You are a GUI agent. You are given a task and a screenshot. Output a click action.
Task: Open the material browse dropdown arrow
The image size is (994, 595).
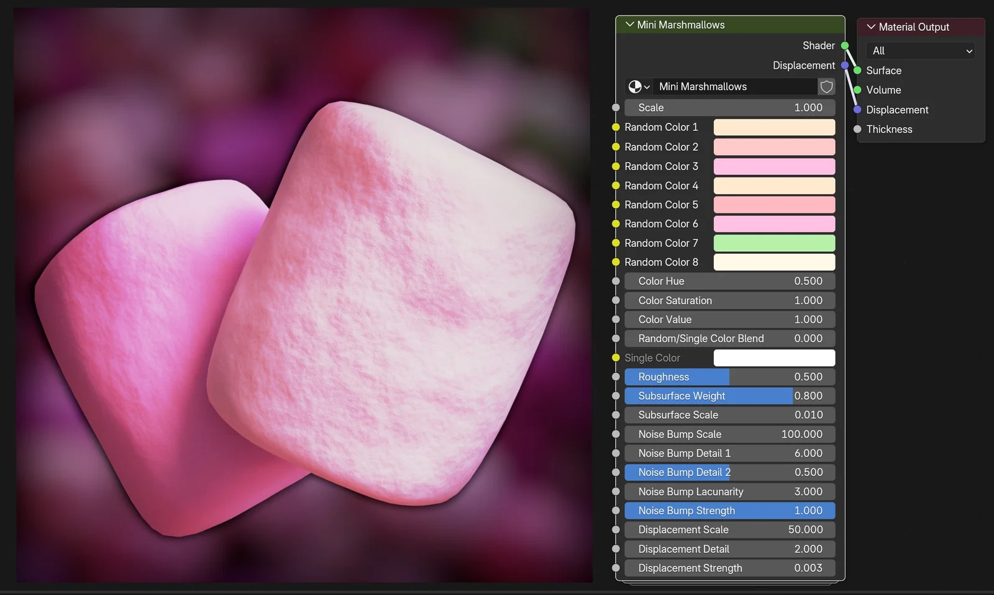coord(648,86)
